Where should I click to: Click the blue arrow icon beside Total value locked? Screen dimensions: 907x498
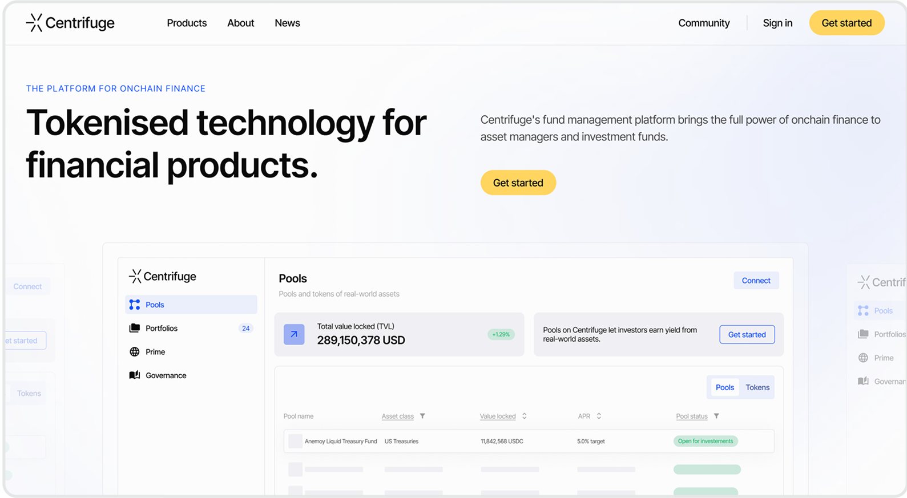click(x=294, y=334)
